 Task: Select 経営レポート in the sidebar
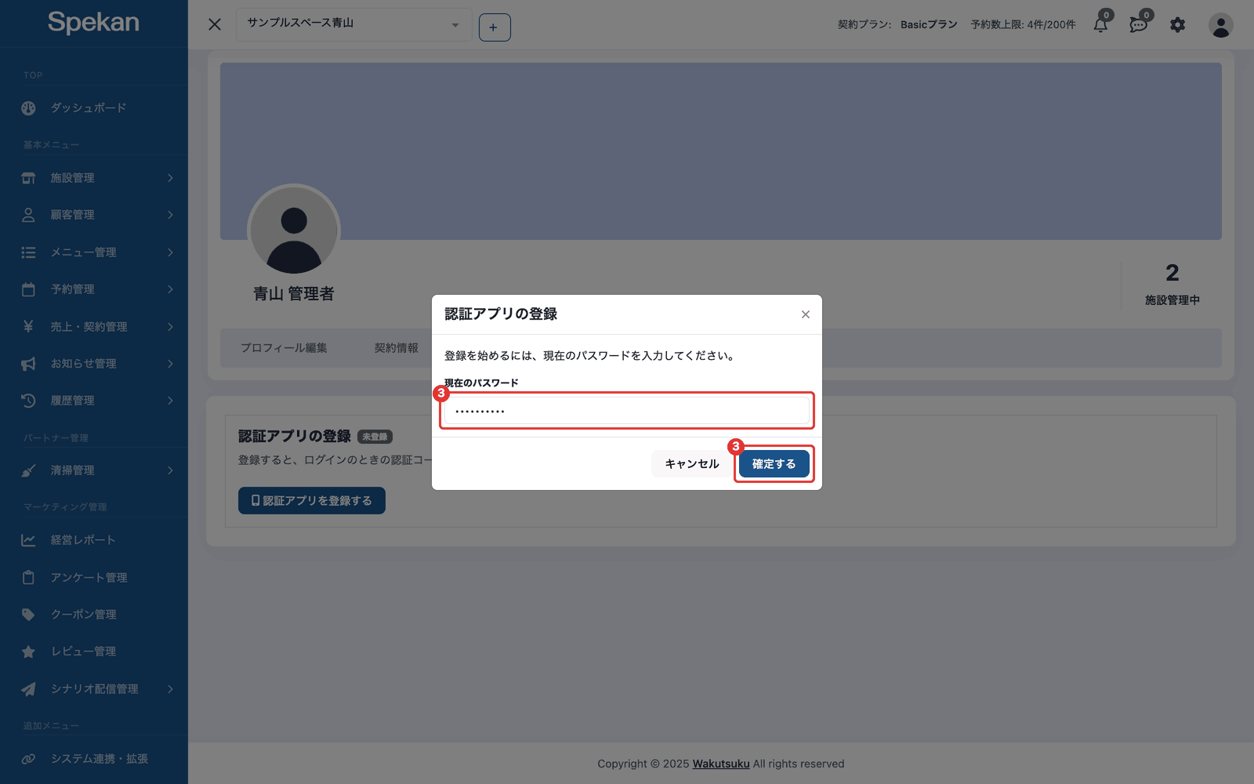click(83, 540)
